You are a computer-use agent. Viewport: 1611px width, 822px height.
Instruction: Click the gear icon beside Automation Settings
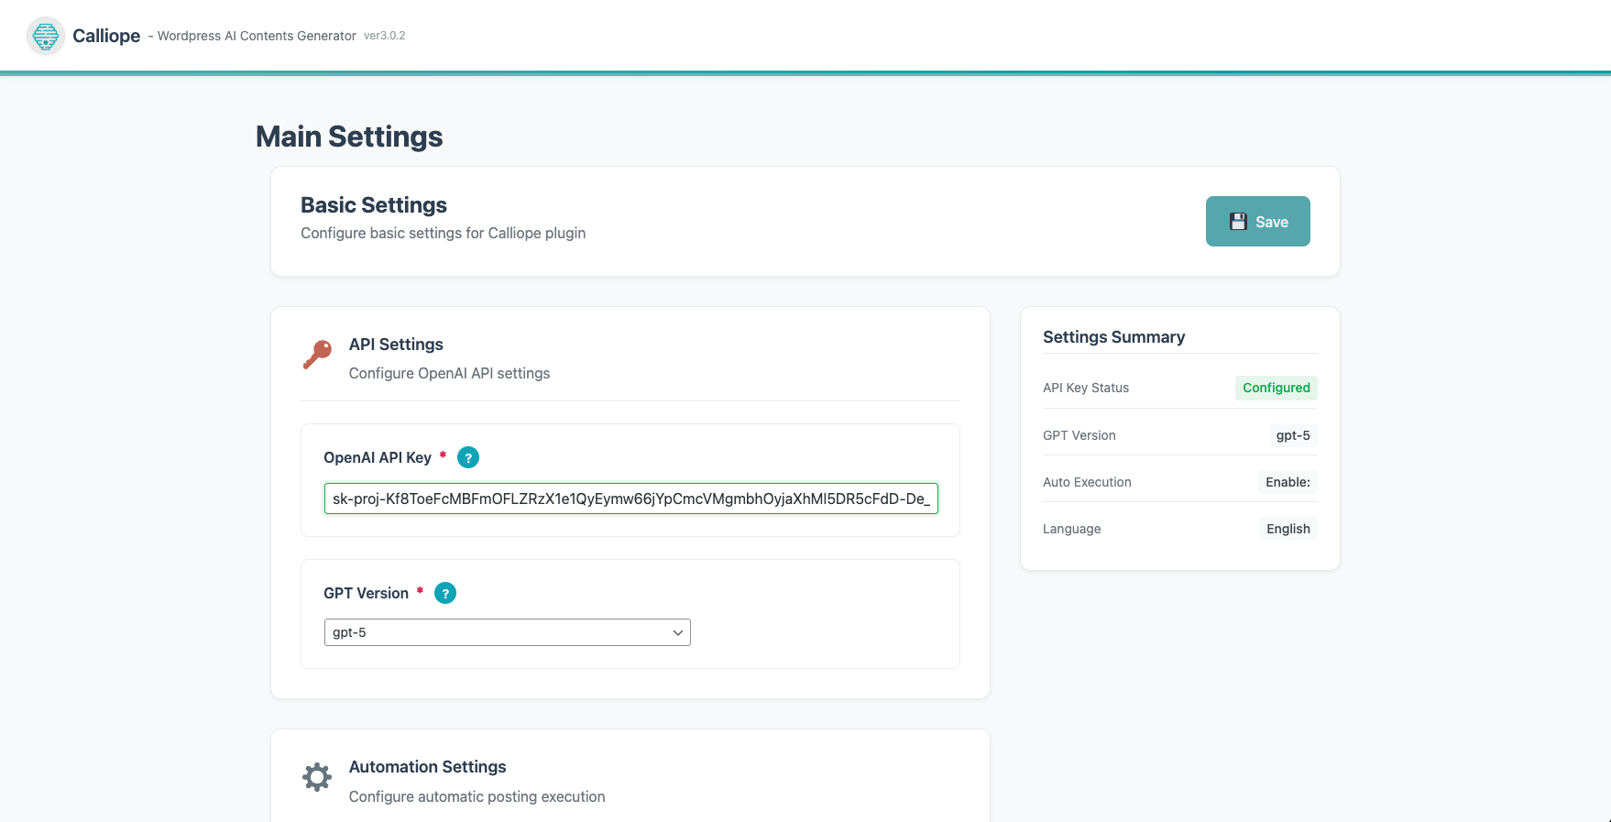click(x=317, y=777)
